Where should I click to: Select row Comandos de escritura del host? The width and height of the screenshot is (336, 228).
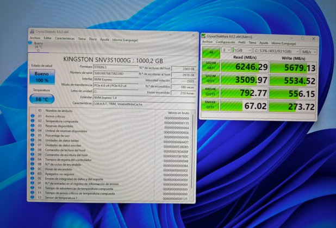click(x=110, y=155)
